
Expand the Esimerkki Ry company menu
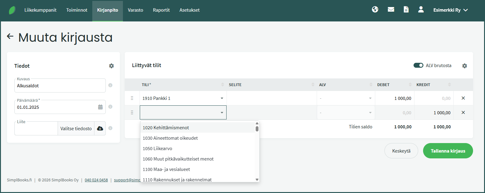(x=450, y=10)
